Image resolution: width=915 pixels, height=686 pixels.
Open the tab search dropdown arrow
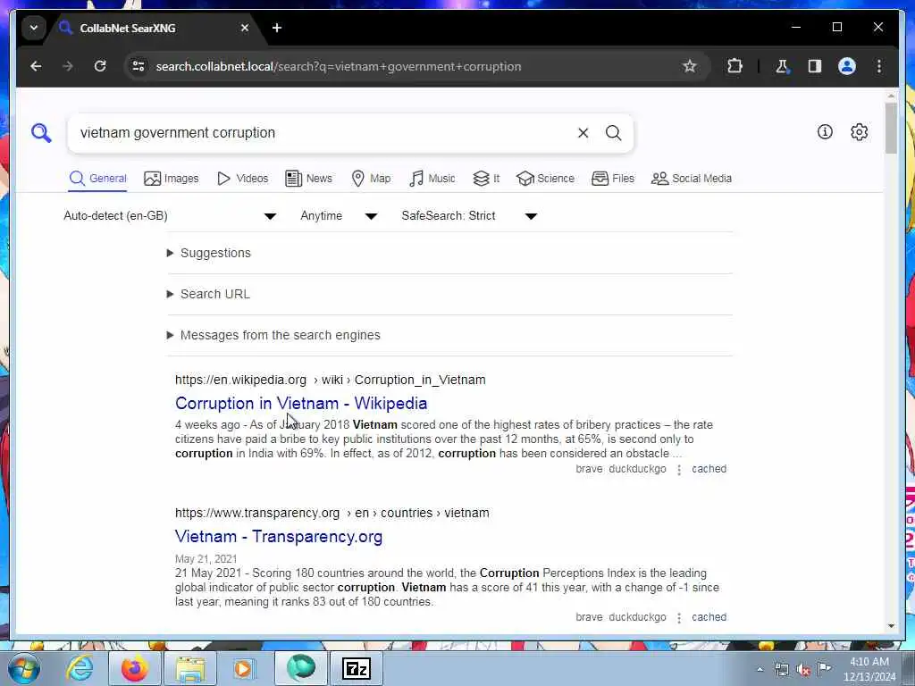34,28
